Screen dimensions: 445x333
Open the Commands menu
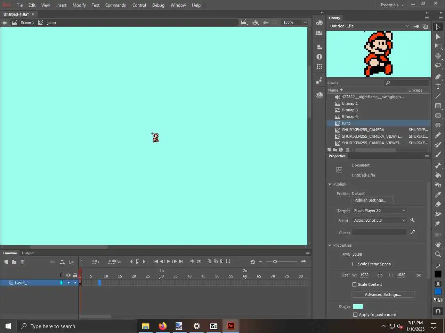[x=115, y=5]
